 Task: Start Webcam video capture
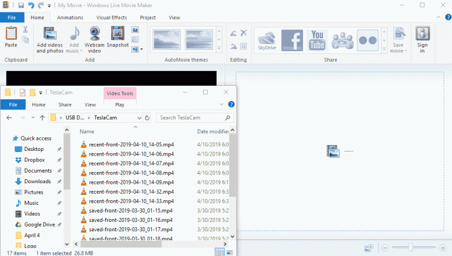point(94,40)
